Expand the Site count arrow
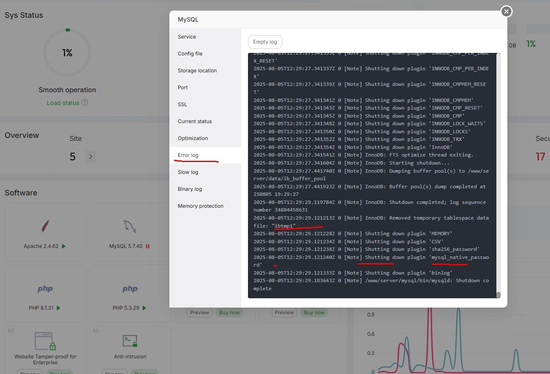 click(x=90, y=157)
